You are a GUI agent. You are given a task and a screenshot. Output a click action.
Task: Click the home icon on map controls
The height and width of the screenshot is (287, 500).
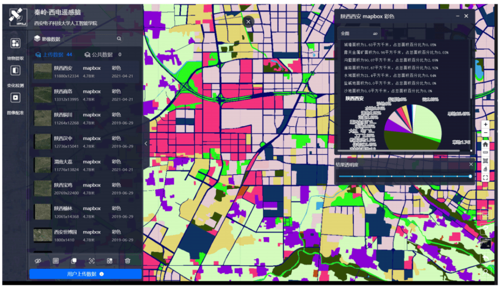(485, 144)
